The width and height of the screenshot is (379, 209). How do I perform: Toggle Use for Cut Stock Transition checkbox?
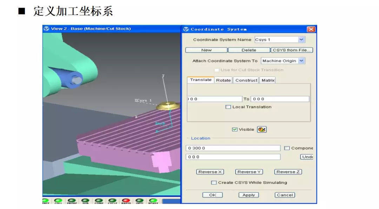pyautogui.click(x=217, y=70)
